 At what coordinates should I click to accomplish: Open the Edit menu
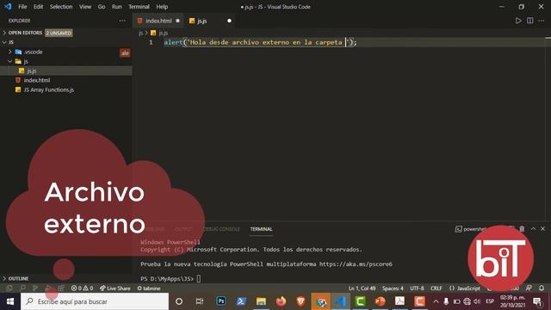38,7
